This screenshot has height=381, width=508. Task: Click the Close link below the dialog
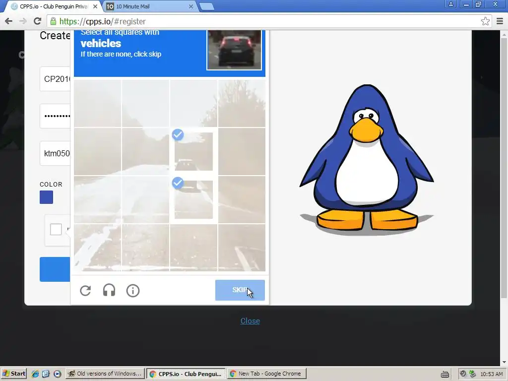pyautogui.click(x=250, y=321)
